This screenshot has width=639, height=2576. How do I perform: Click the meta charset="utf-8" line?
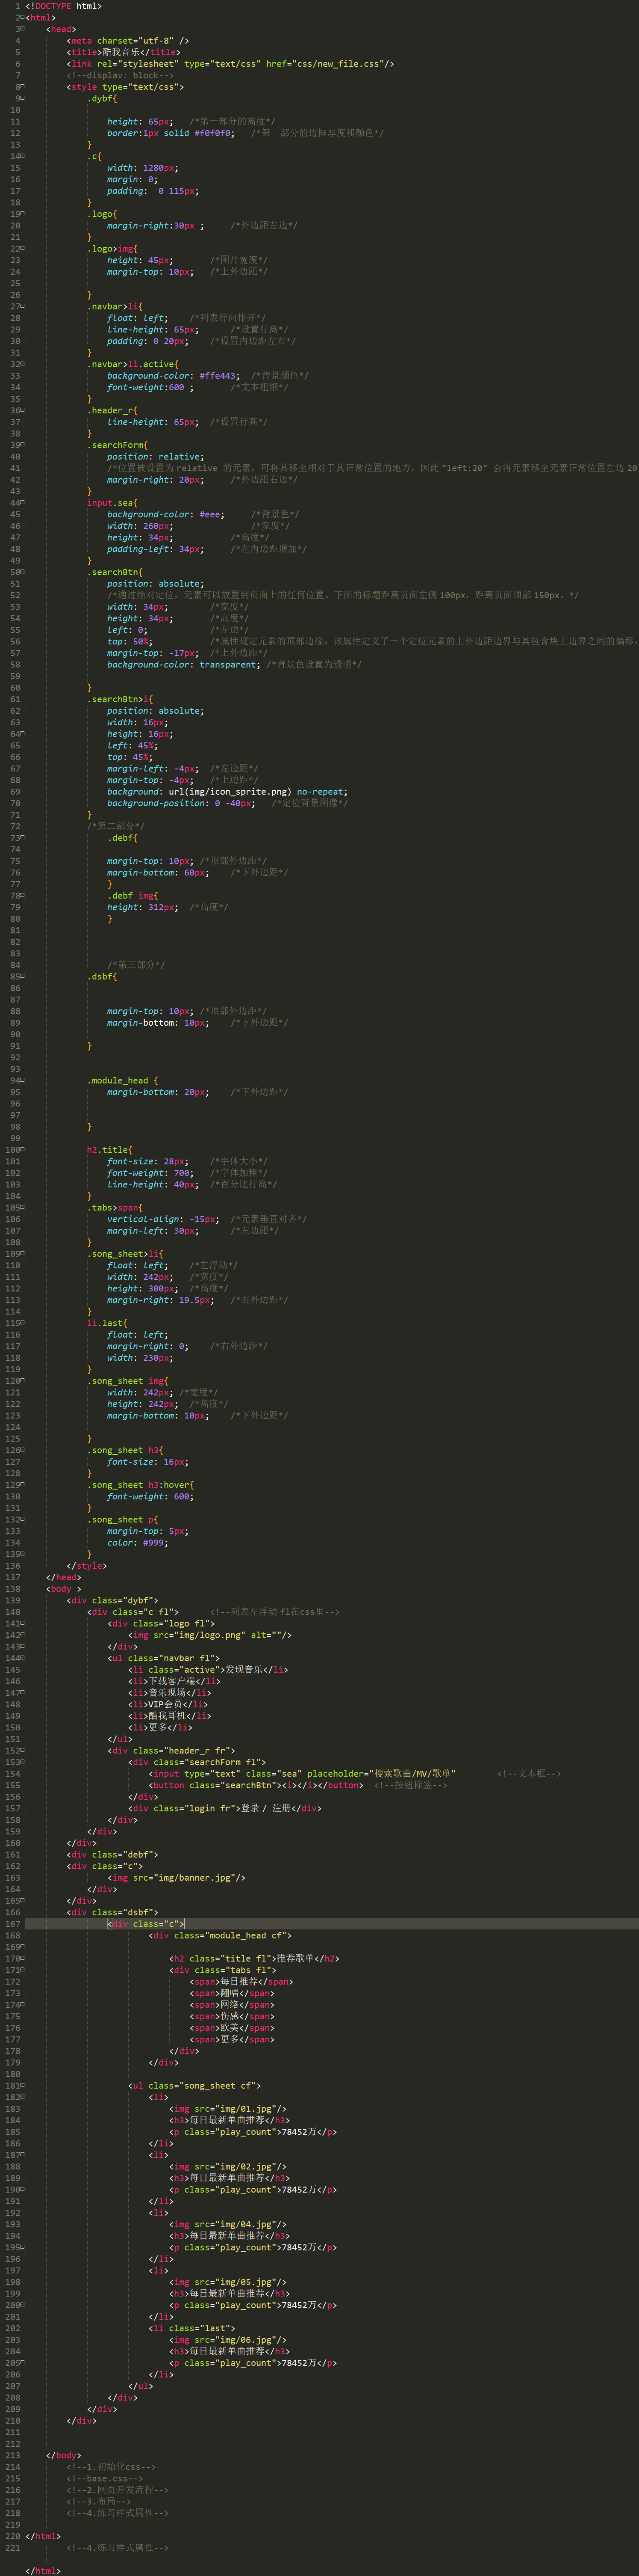point(128,41)
